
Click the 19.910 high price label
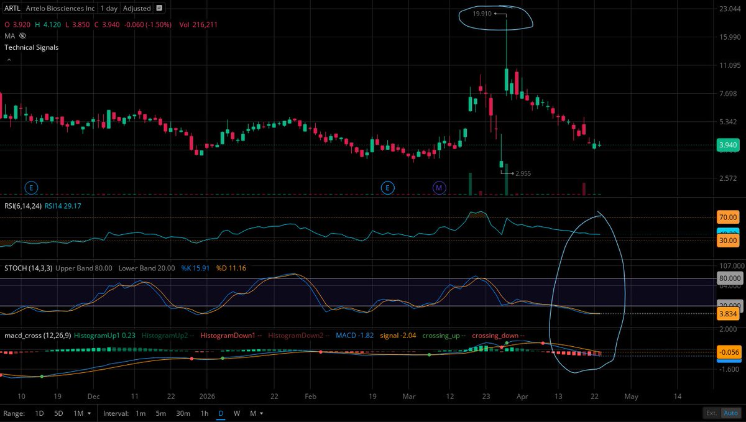point(483,12)
